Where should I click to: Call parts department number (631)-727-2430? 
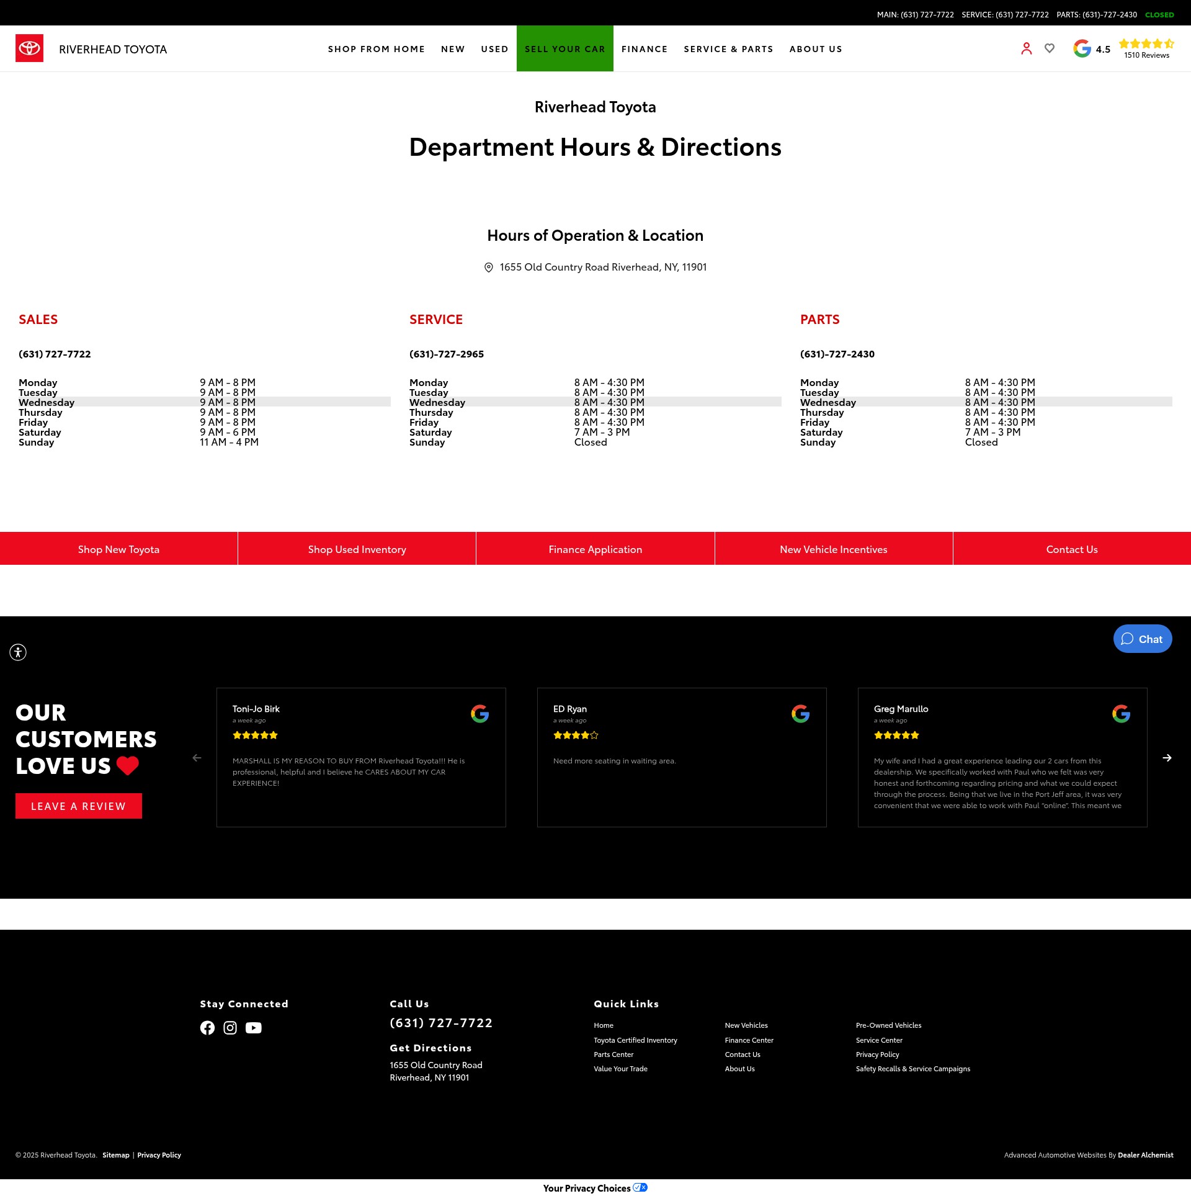click(837, 354)
